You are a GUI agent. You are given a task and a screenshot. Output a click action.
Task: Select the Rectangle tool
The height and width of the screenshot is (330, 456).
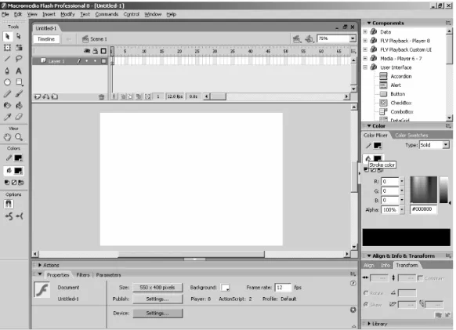click(x=19, y=82)
